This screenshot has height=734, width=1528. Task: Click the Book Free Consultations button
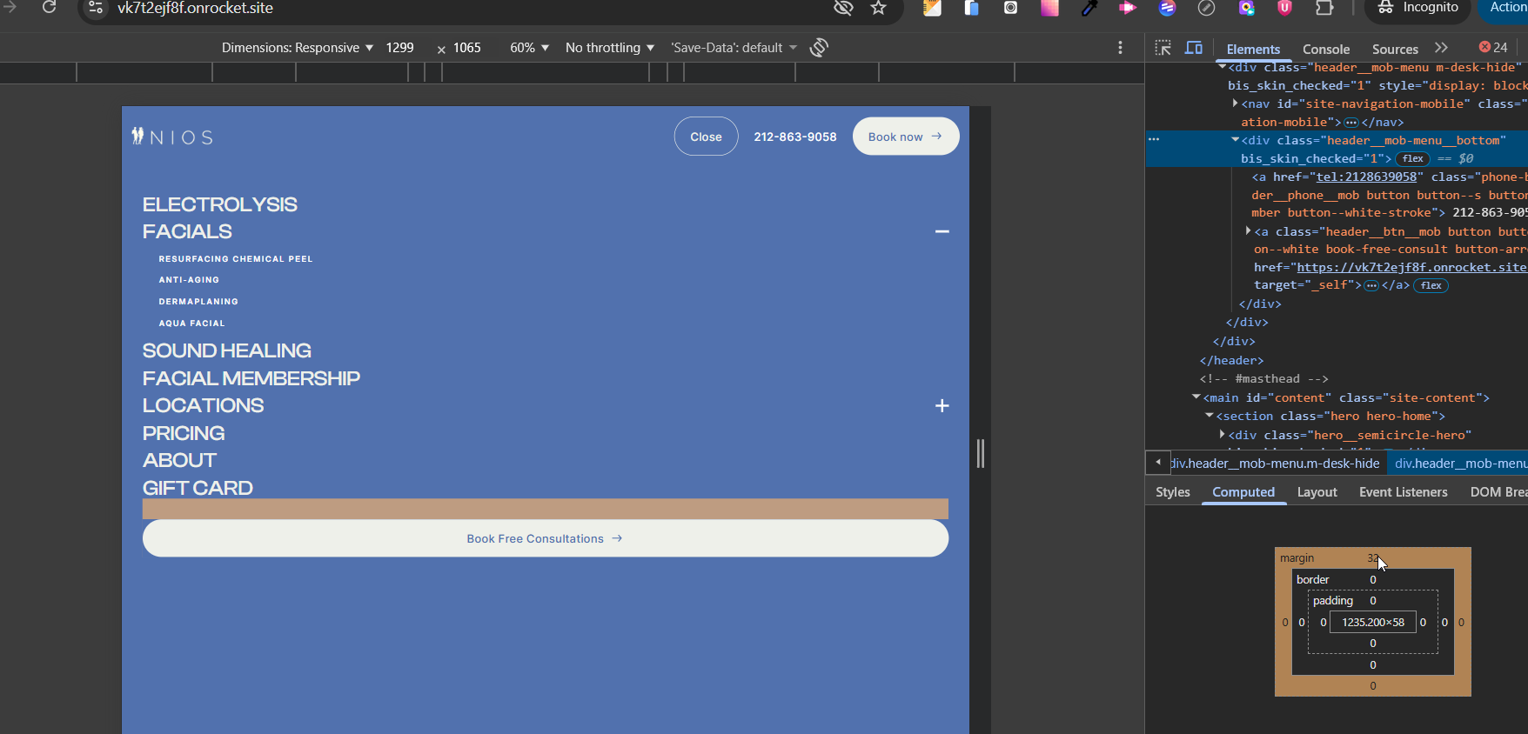tap(546, 538)
